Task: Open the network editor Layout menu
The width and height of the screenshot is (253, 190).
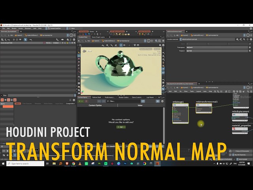Action: (x=198, y=91)
